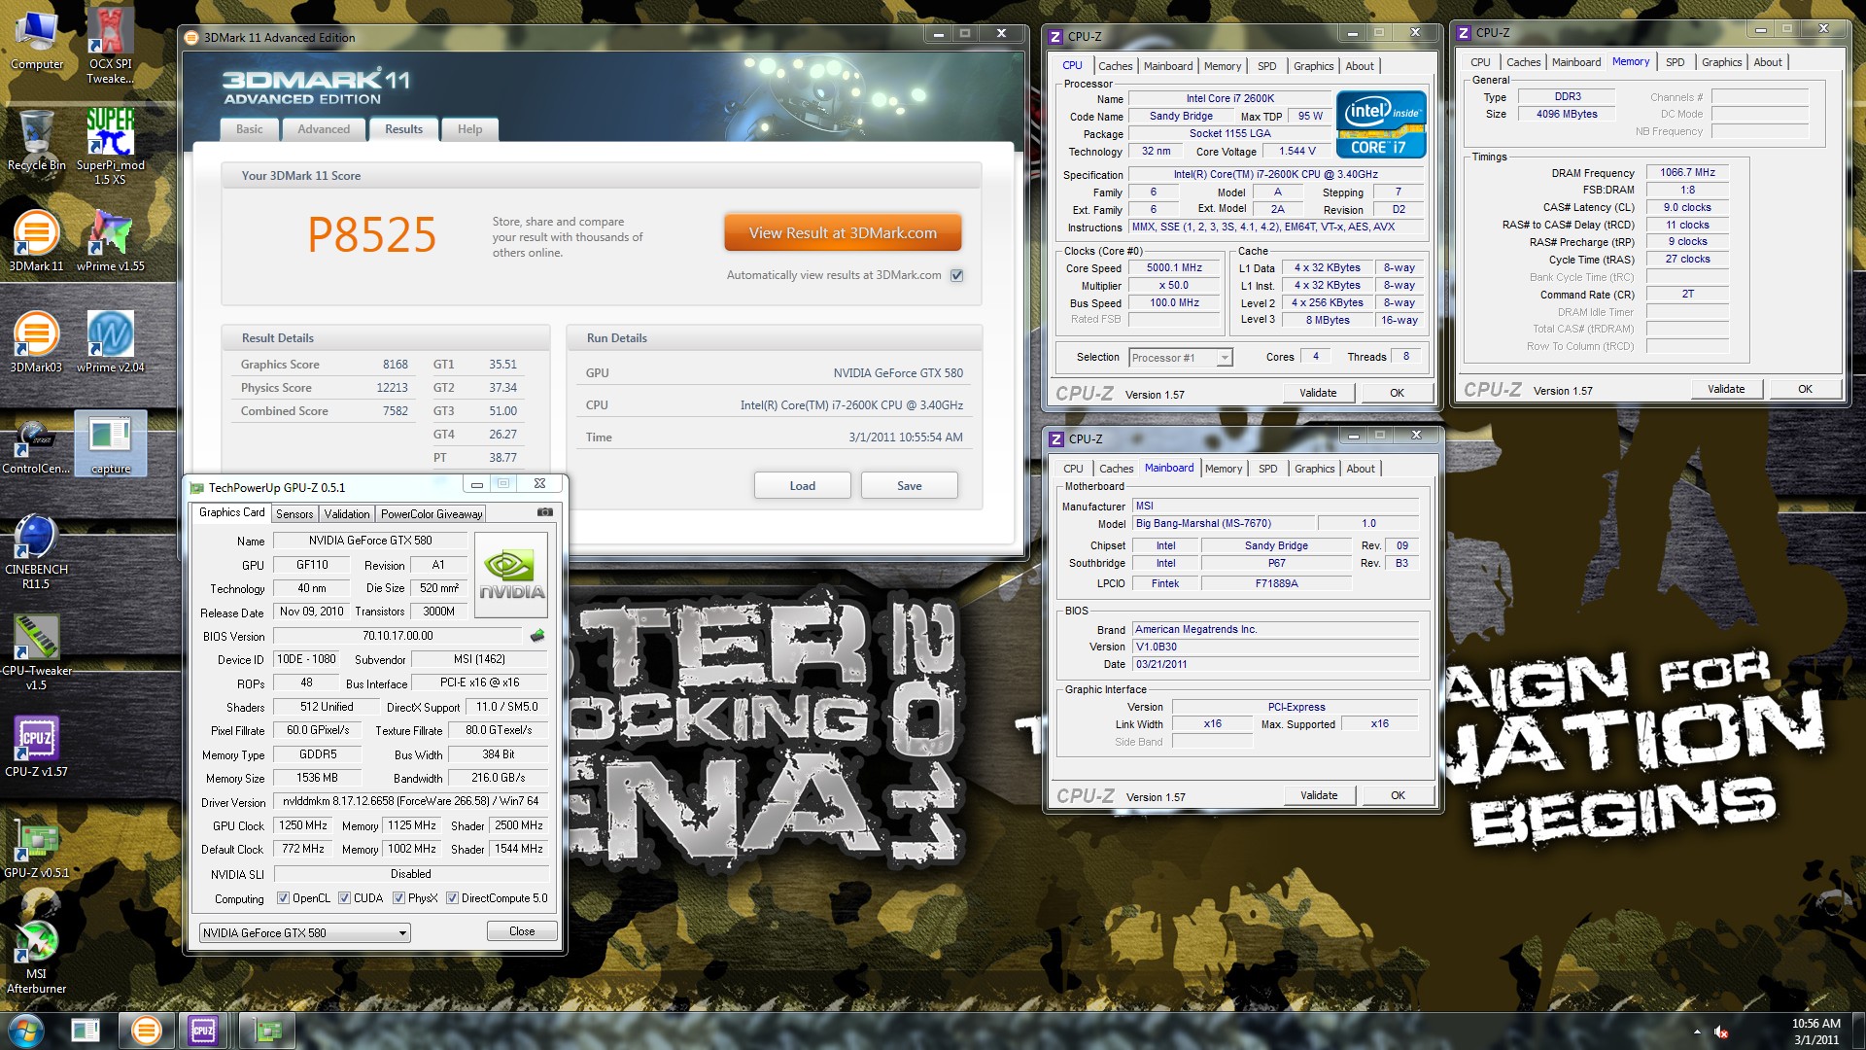
Task: Click View Result at 3DMark.com button
Action: point(843,233)
